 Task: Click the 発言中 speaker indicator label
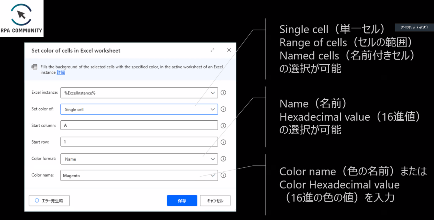coord(414,28)
